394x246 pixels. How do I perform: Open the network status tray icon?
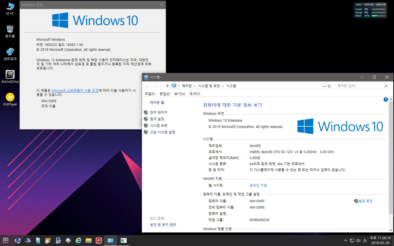(352, 241)
